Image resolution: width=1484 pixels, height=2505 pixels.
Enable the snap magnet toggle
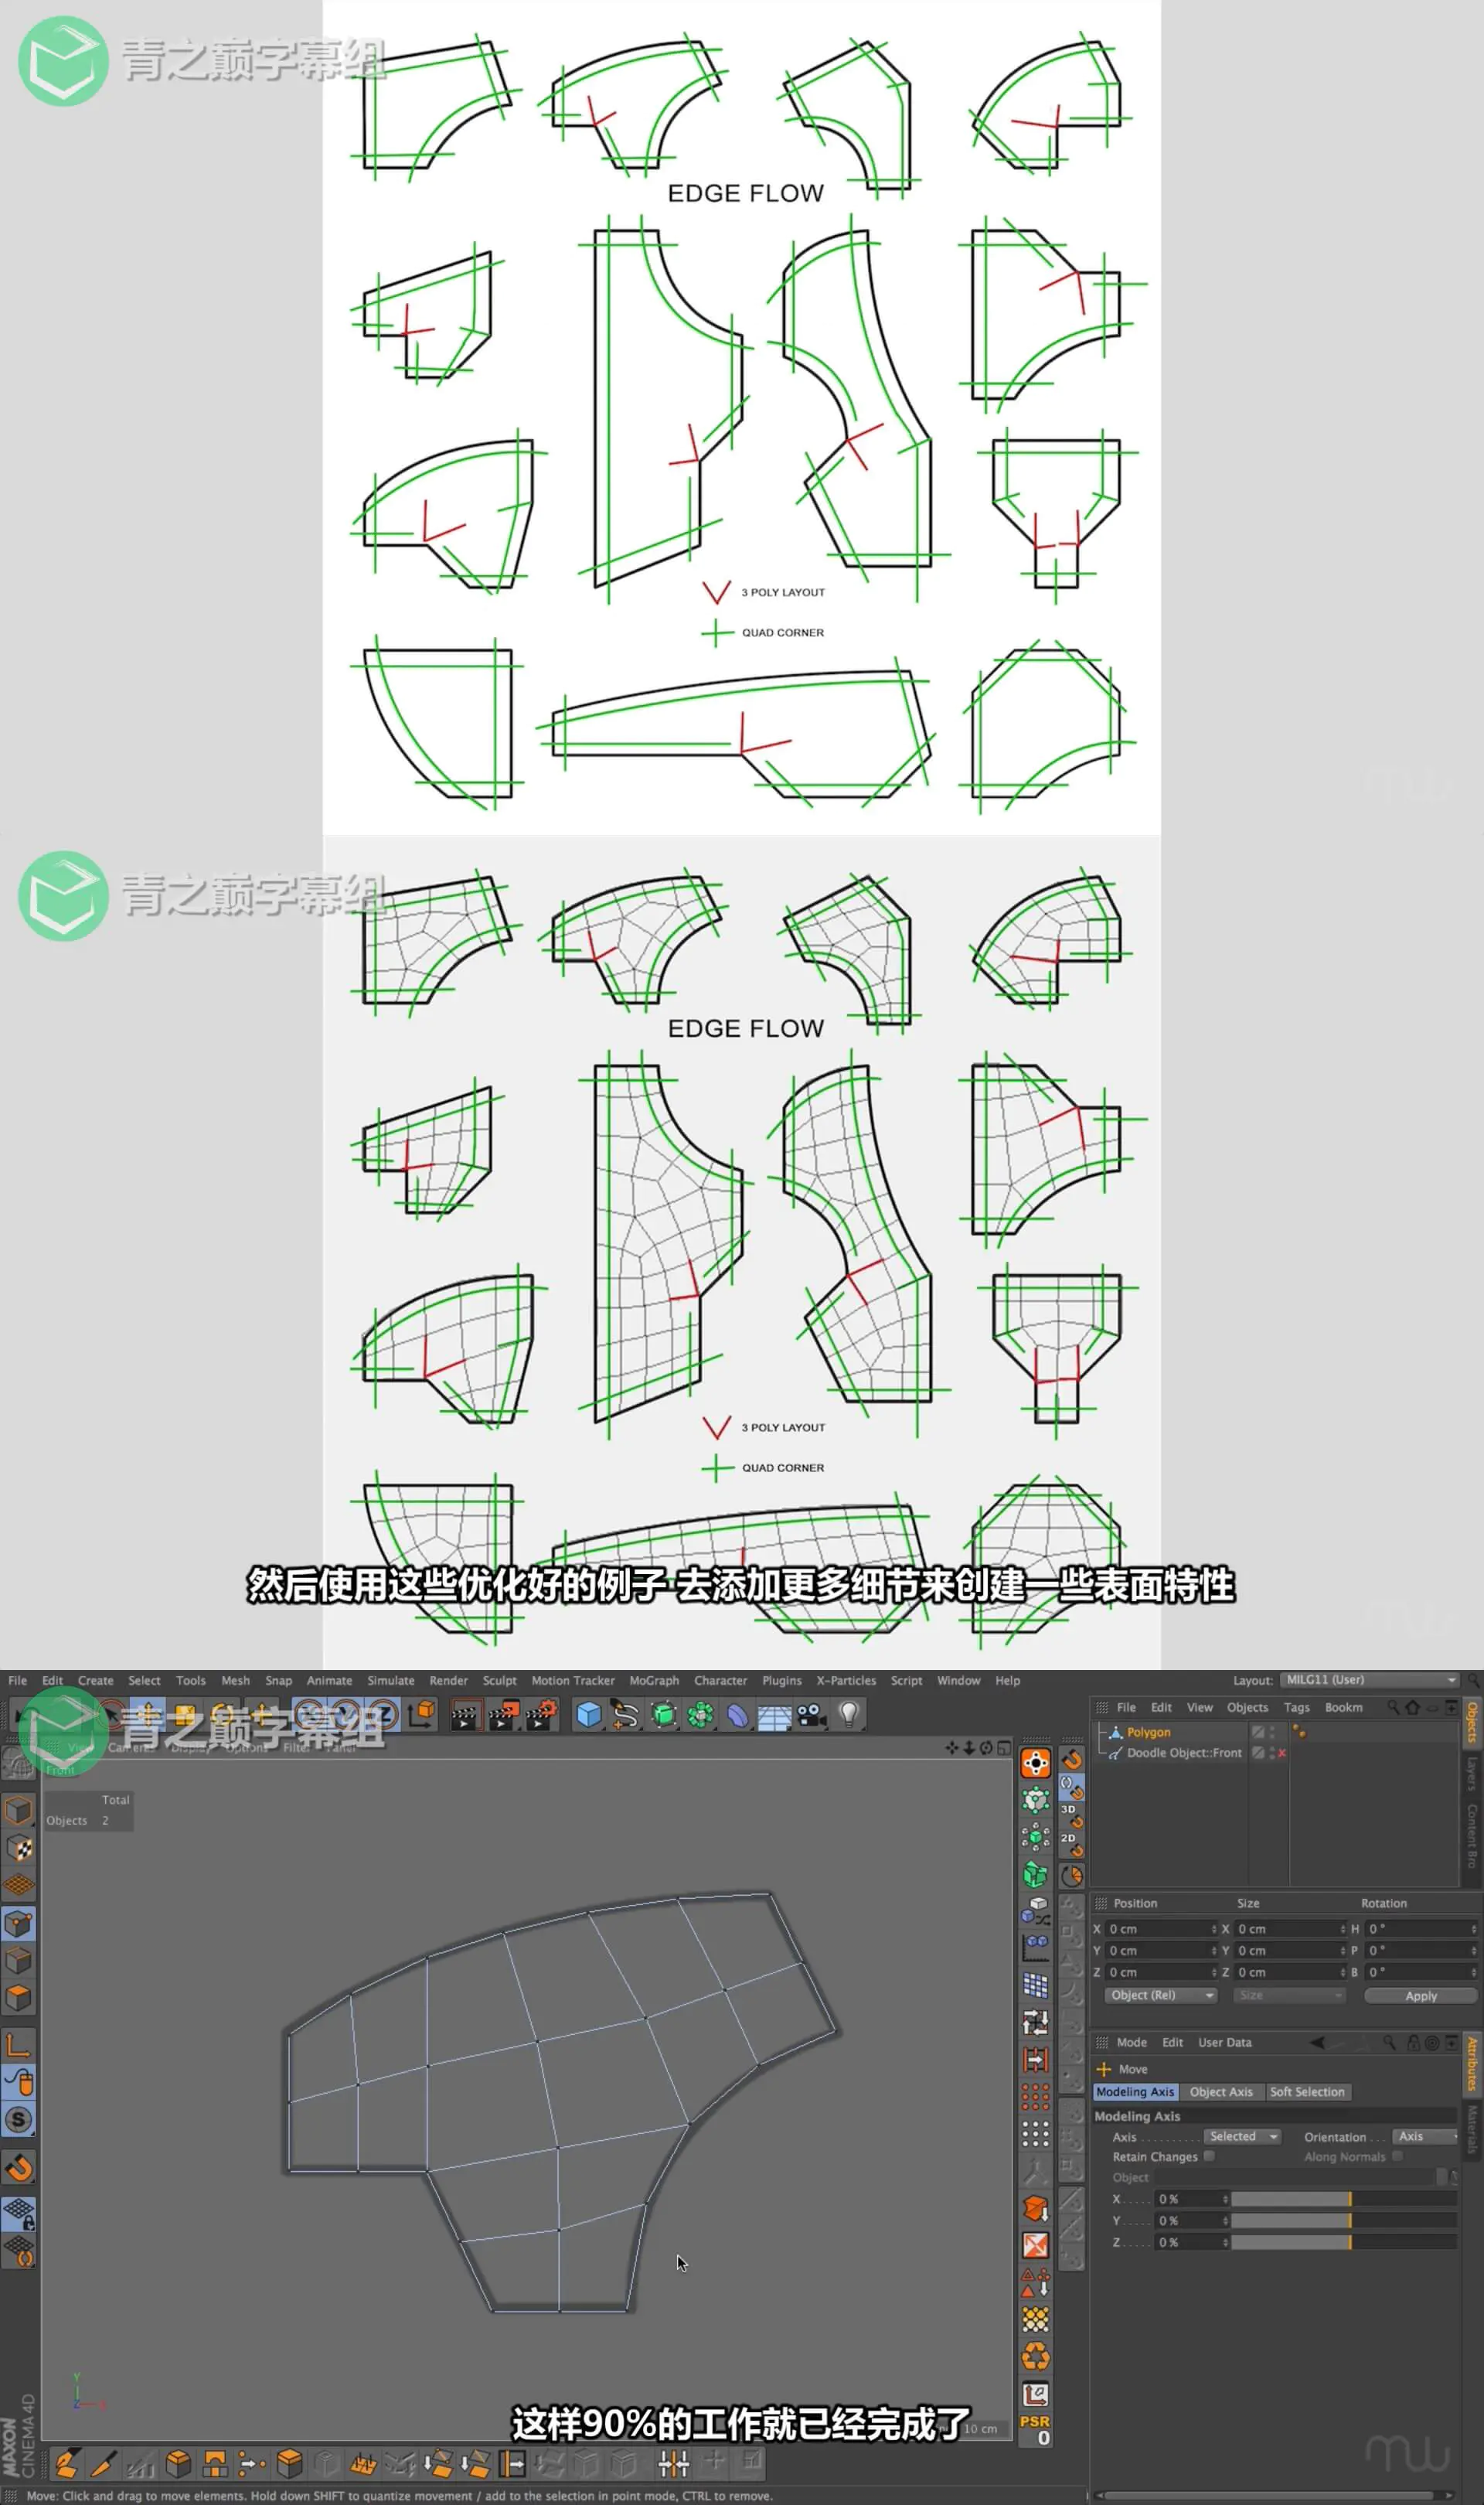(1071, 1759)
